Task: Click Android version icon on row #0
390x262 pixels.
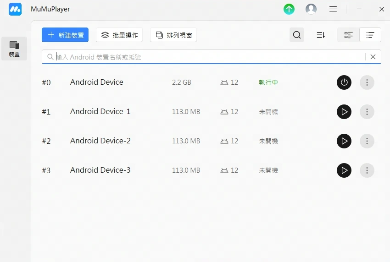Action: [224, 82]
